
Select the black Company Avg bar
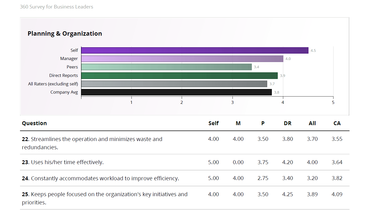click(176, 92)
